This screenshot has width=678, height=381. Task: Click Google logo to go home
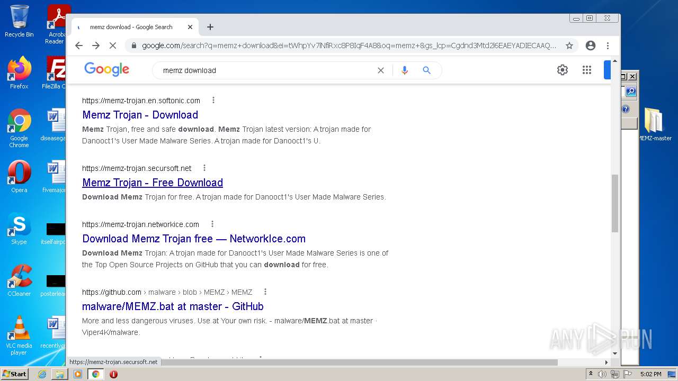point(106,69)
